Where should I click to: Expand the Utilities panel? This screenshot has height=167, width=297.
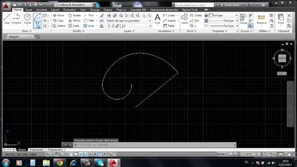[264, 31]
